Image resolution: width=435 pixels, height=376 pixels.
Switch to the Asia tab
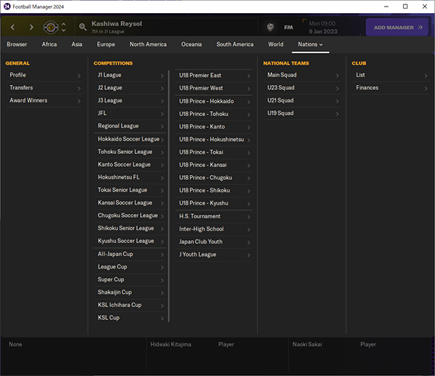tap(77, 44)
